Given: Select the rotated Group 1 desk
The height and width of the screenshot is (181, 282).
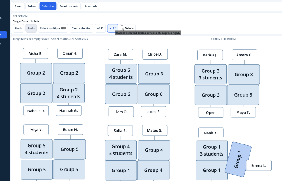Looking at the screenshot, I should (x=238, y=160).
